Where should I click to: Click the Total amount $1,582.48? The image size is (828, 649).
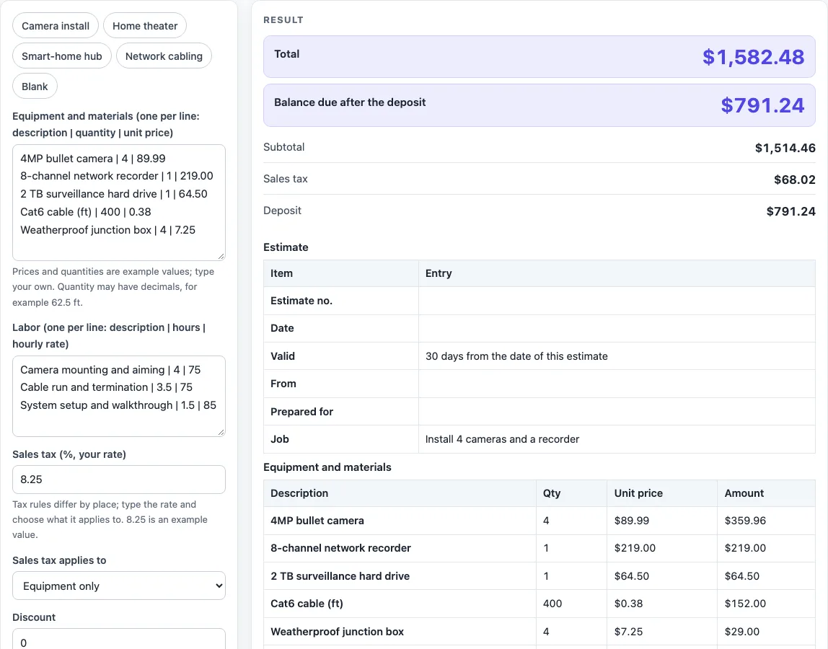(x=753, y=57)
